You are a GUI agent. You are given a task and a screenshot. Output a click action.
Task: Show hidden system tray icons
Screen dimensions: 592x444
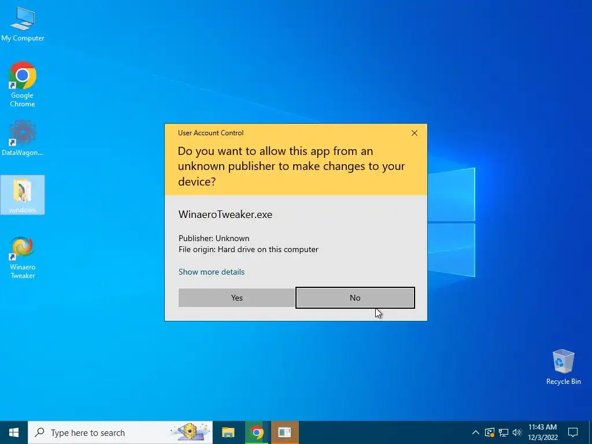pyautogui.click(x=476, y=432)
